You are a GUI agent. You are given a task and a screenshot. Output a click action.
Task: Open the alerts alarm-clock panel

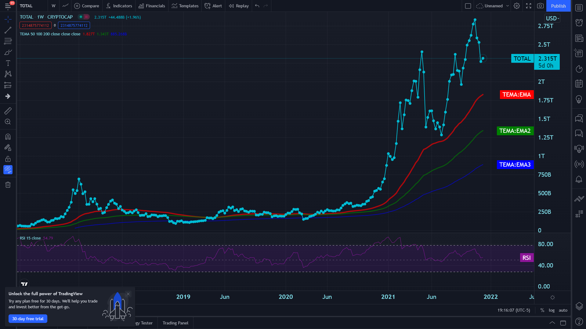(x=579, y=23)
